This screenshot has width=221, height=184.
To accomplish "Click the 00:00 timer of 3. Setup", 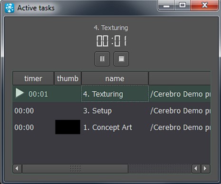I will coord(24,111).
